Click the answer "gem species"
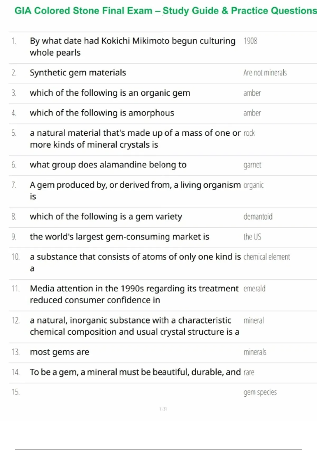 260,392
